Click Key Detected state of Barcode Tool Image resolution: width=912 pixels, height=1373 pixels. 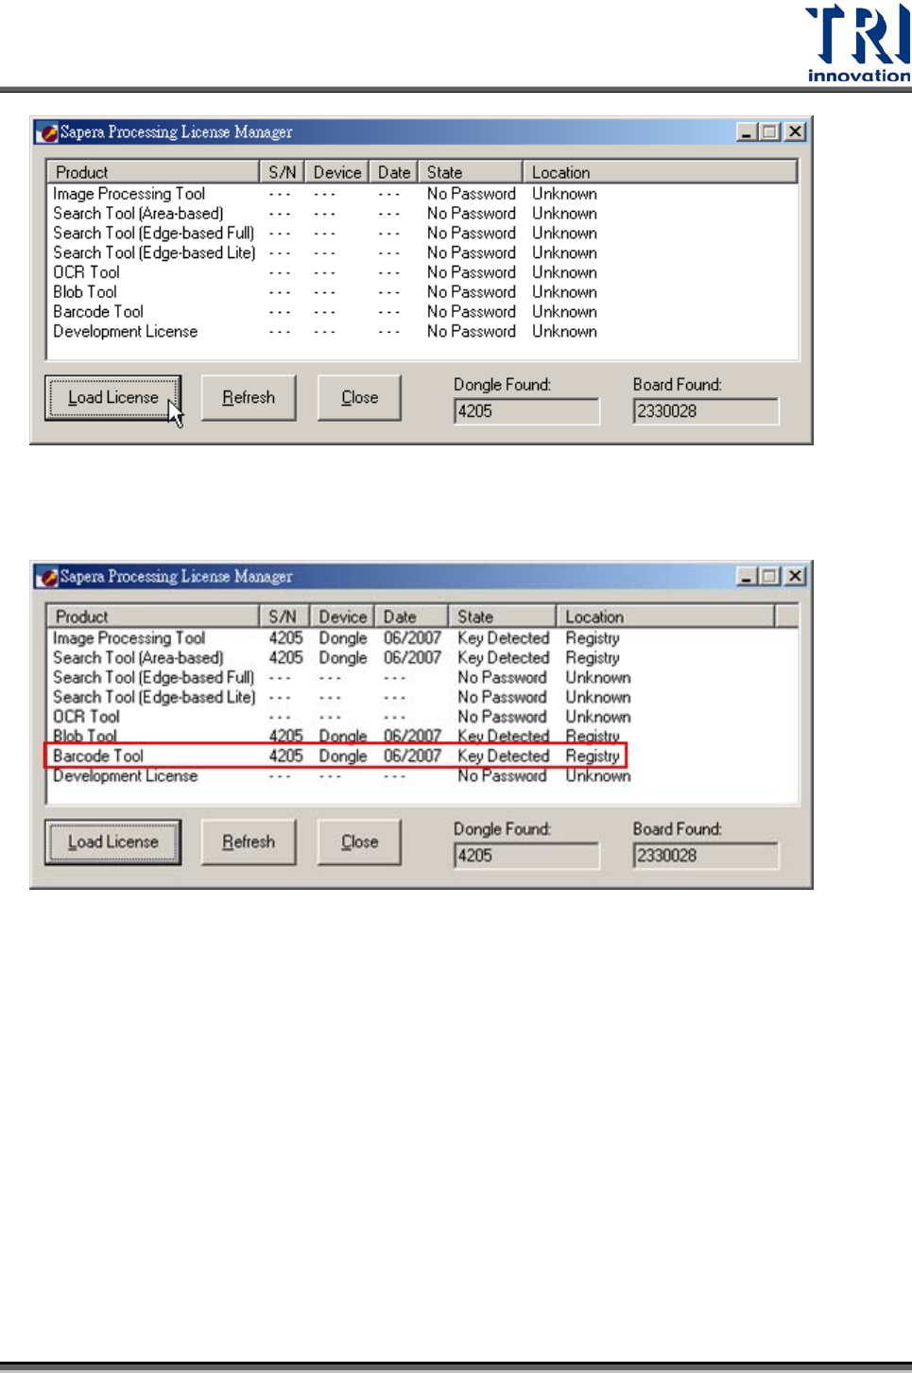503,756
